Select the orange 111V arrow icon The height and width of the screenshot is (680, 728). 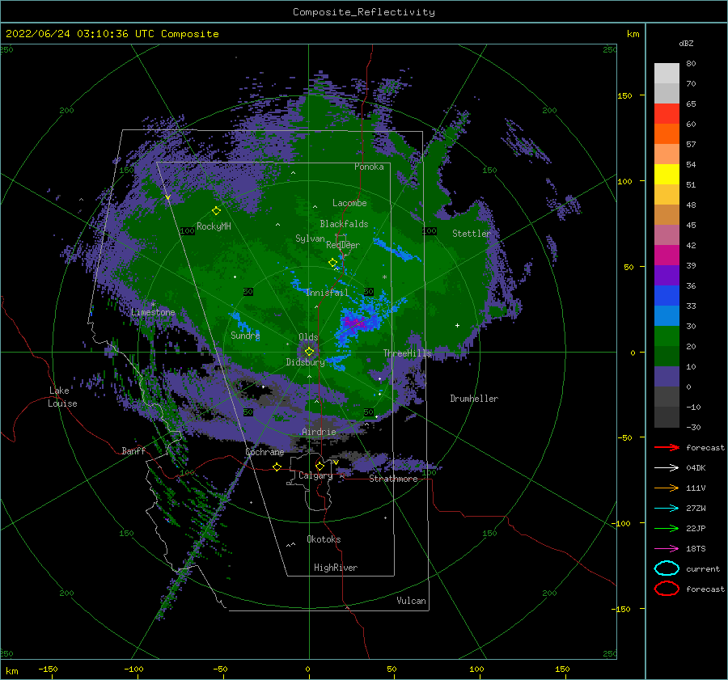(x=667, y=488)
